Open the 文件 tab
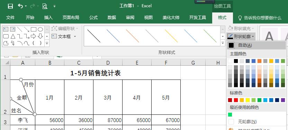 click(10, 18)
